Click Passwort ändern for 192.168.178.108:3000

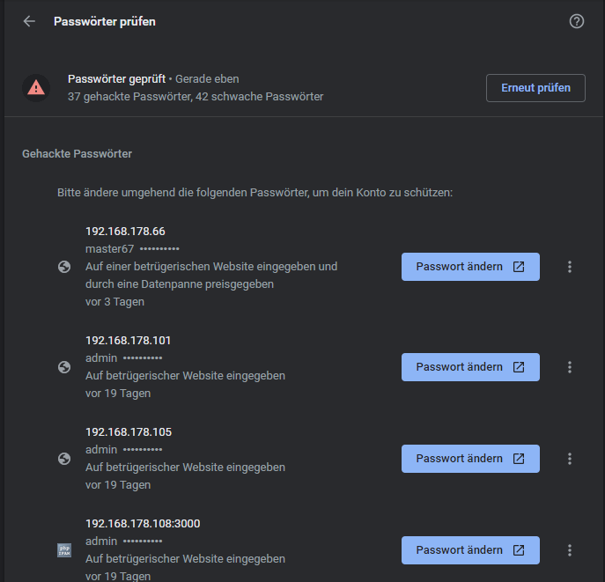[x=470, y=550]
